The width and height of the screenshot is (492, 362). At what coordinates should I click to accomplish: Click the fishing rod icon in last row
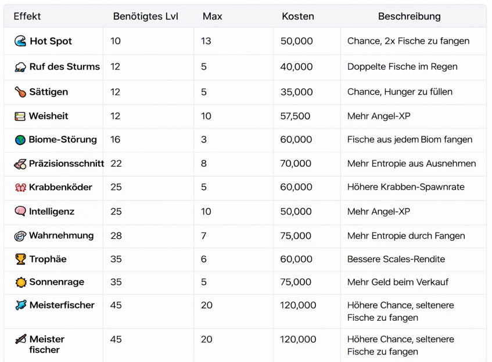point(21,339)
